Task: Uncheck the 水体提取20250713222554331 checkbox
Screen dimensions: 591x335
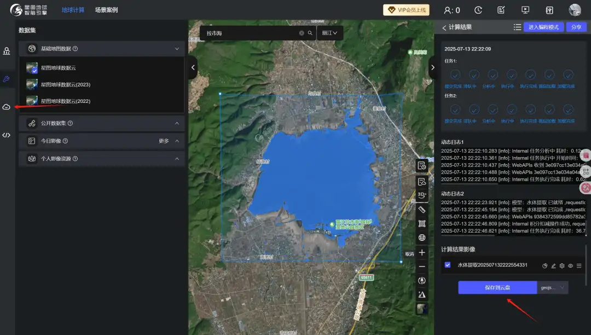Action: [448, 265]
